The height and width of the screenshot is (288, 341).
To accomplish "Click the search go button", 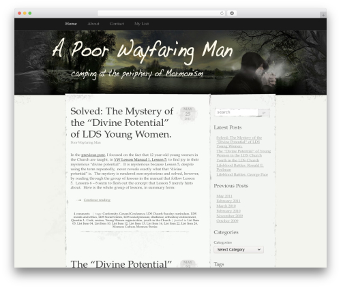I will tap(264, 112).
